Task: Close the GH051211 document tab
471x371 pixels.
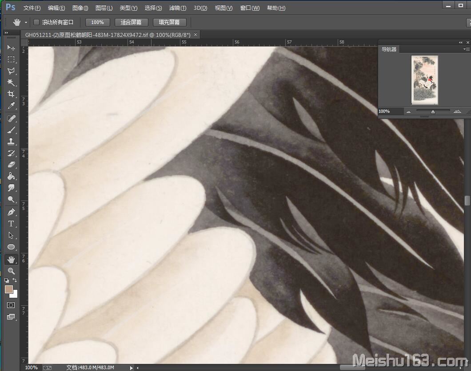Action: (x=196, y=35)
